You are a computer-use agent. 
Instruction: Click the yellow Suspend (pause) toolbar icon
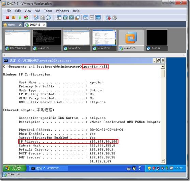pos(14,18)
